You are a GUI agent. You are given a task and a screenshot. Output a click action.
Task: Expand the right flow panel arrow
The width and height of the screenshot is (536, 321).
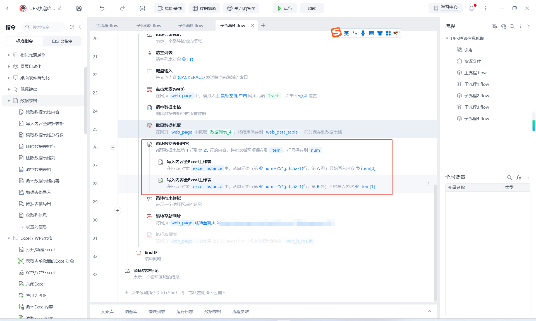[x=528, y=26]
